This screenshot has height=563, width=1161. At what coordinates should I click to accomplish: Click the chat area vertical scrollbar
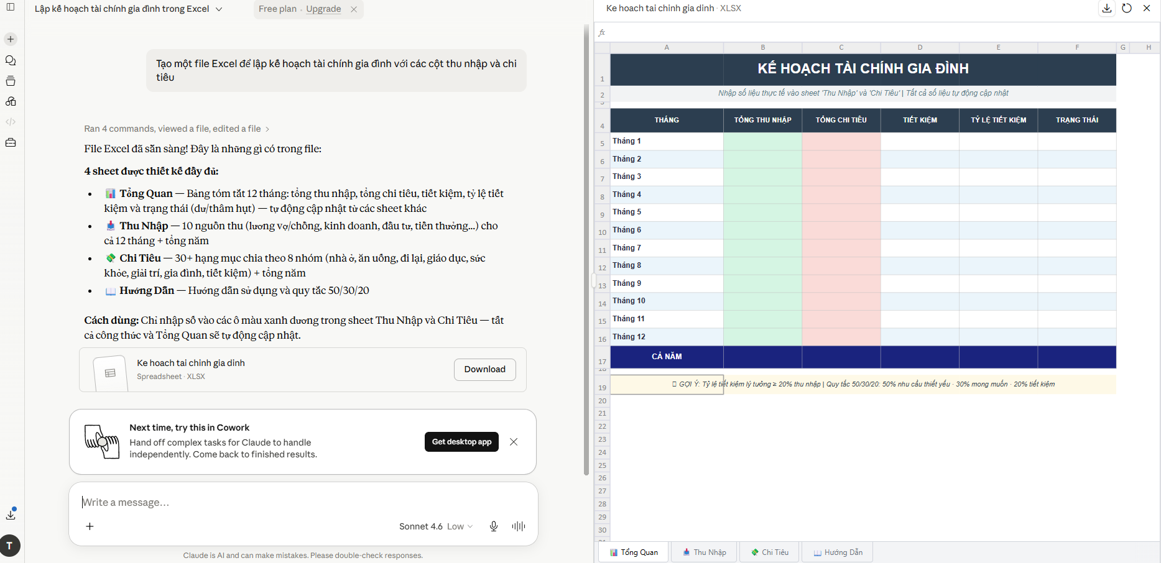(x=586, y=249)
